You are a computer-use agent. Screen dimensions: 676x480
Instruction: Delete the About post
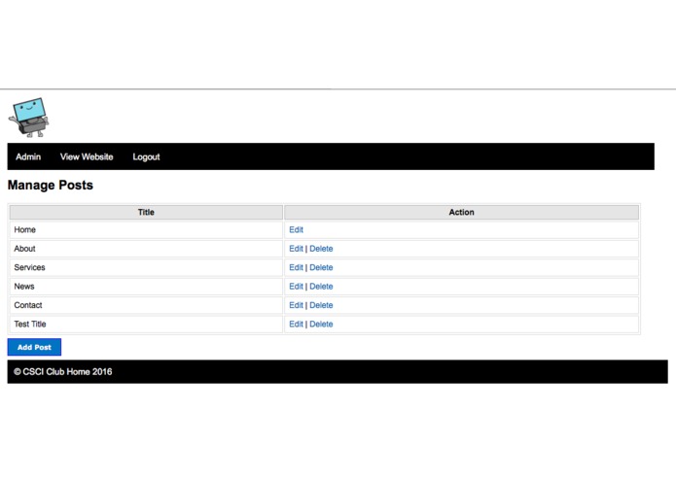pos(321,249)
